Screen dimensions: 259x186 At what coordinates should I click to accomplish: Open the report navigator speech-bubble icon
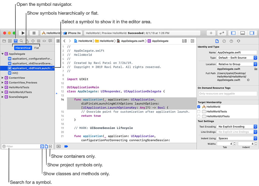(50, 41)
